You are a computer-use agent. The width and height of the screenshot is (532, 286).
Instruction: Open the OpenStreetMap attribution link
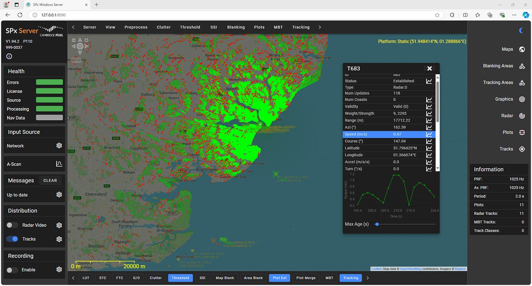tap(410, 269)
